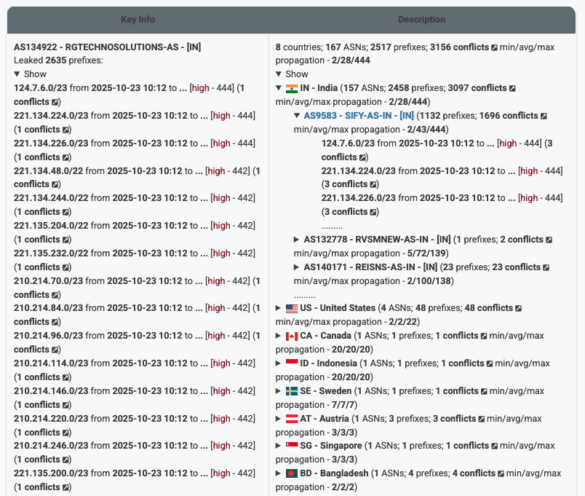Viewport: 585px width, 496px height.
Task: Click the India flag icon
Action: coord(291,89)
